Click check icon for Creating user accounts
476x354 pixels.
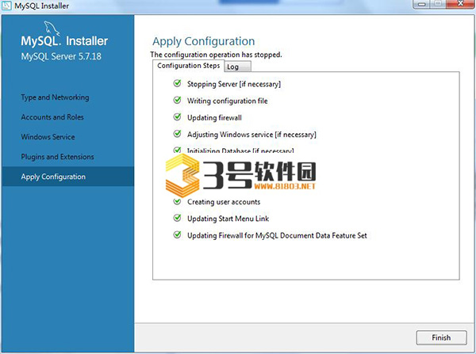click(x=177, y=201)
